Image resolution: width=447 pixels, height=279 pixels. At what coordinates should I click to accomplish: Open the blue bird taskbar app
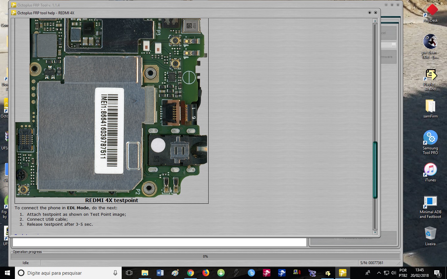click(282, 273)
